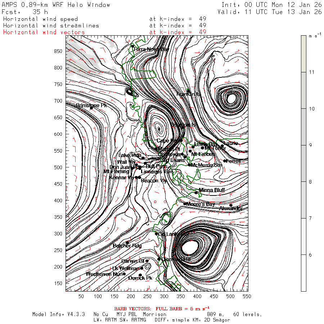Click the top colorbar segment above 11
324x324 pixels.
pos(303,54)
